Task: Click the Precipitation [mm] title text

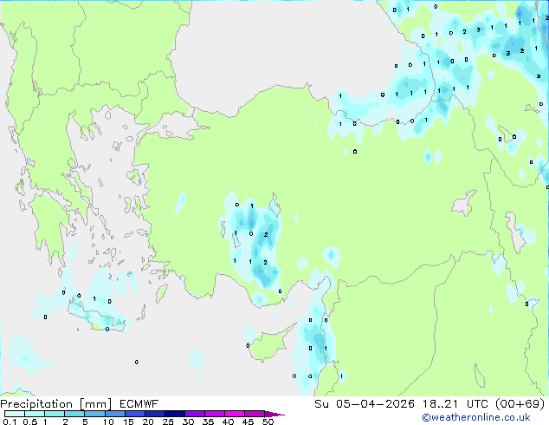Action: tap(56, 404)
